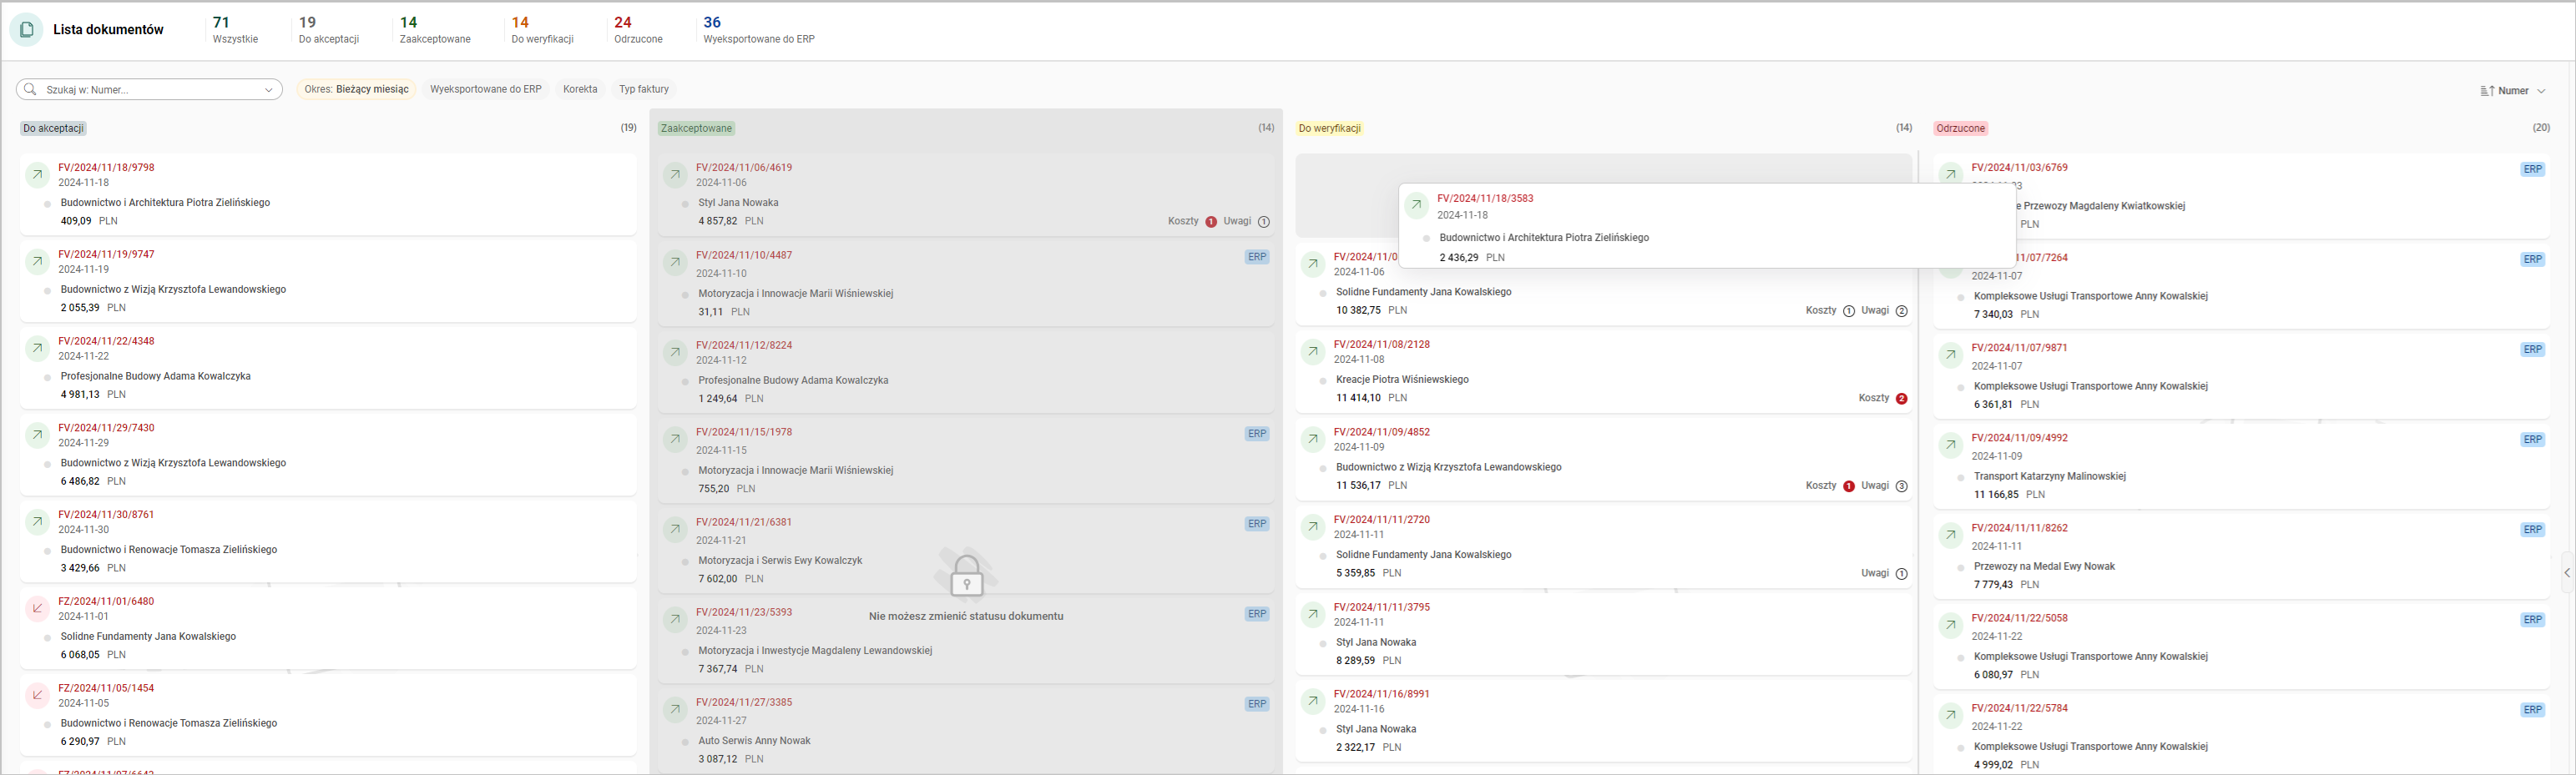Open the Okres: Bieżący miesiąc filter

356,89
